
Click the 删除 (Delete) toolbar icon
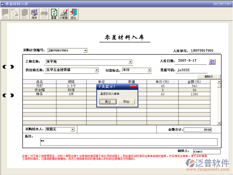(x=24, y=14)
